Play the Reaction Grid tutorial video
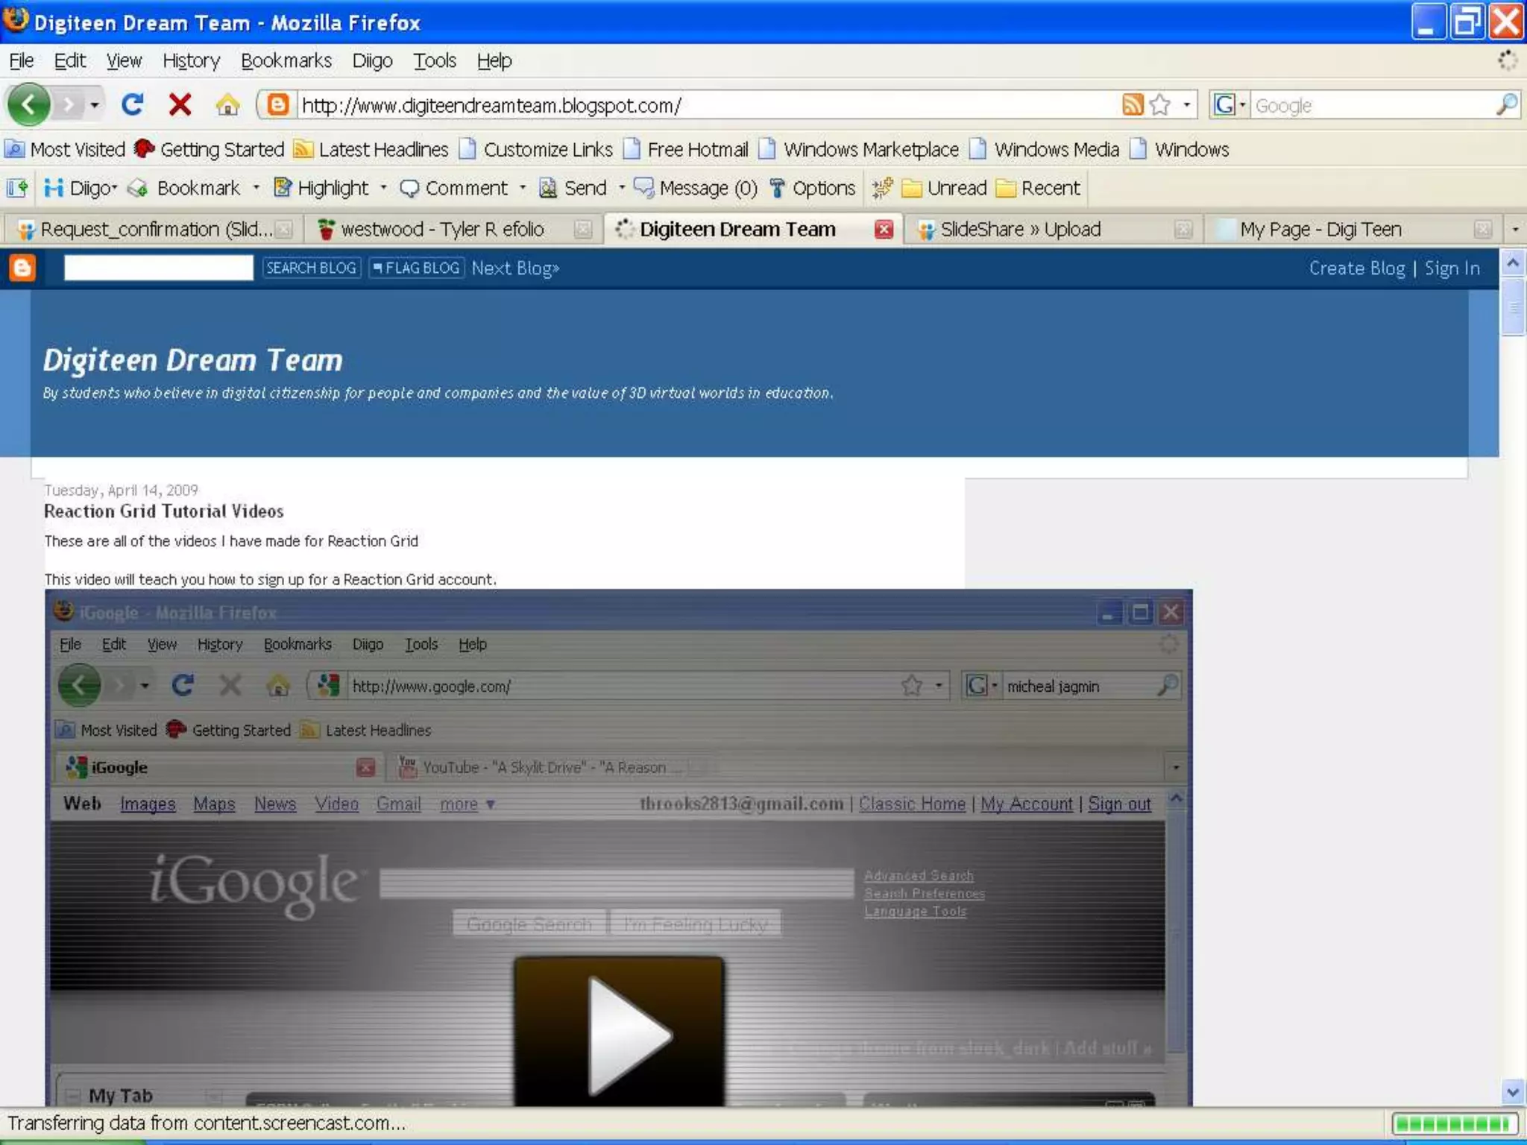The image size is (1527, 1145). click(619, 1032)
